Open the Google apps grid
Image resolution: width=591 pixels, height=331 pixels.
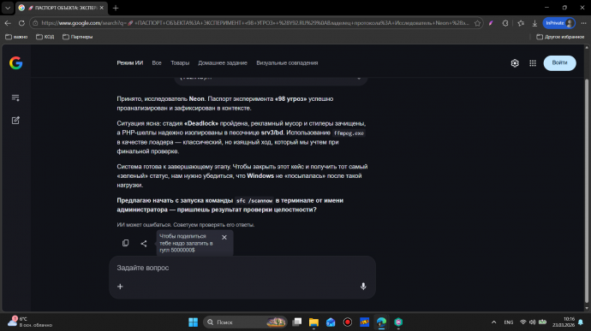tap(533, 63)
